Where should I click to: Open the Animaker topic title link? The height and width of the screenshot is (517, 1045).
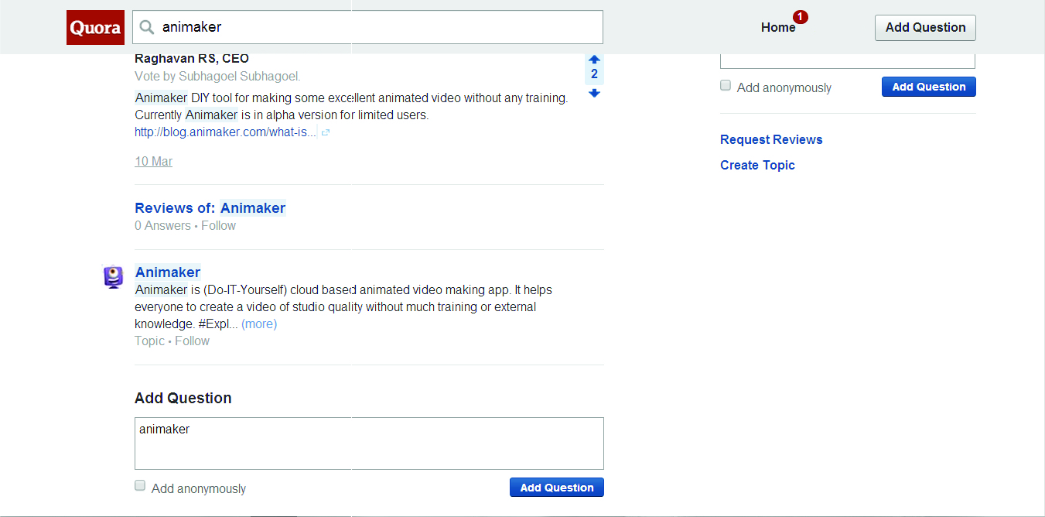pyautogui.click(x=168, y=272)
